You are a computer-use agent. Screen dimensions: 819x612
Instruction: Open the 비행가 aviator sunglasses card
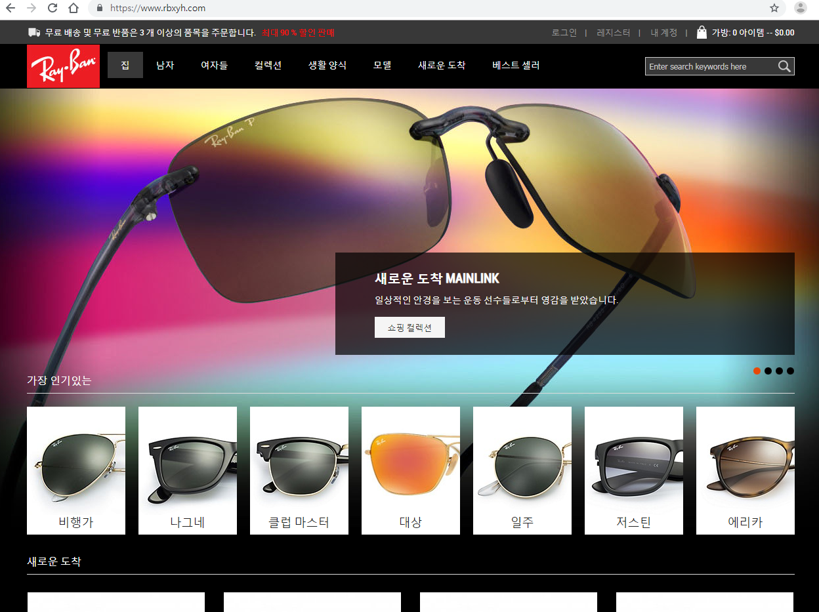76,470
